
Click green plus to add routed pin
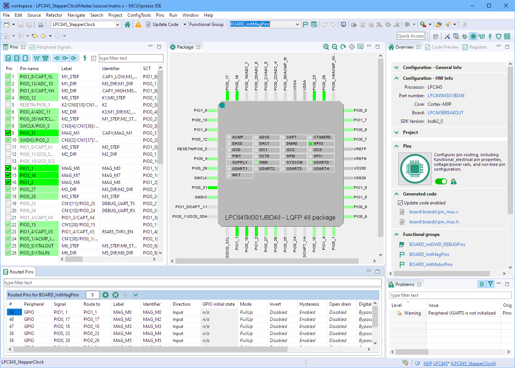(106, 295)
